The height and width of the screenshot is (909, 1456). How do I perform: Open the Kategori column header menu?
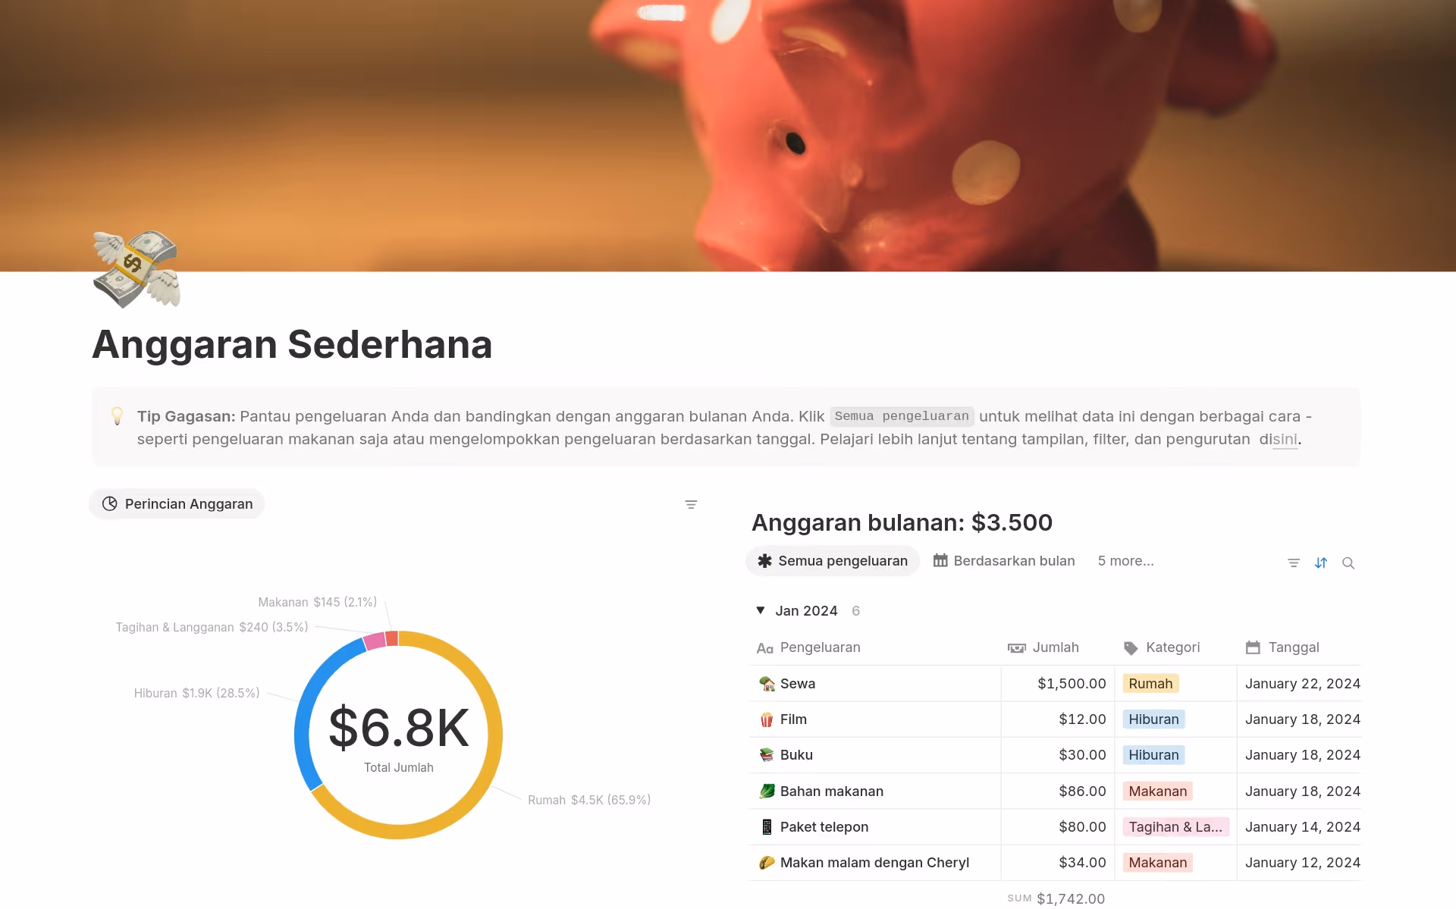(x=1172, y=647)
